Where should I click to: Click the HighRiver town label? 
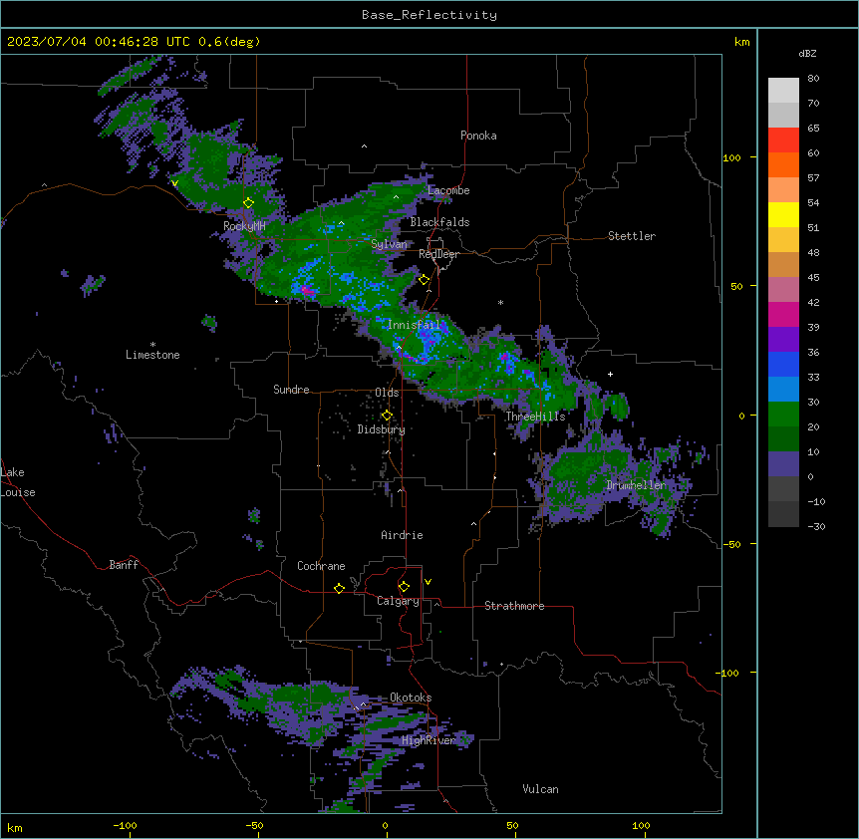point(429,740)
